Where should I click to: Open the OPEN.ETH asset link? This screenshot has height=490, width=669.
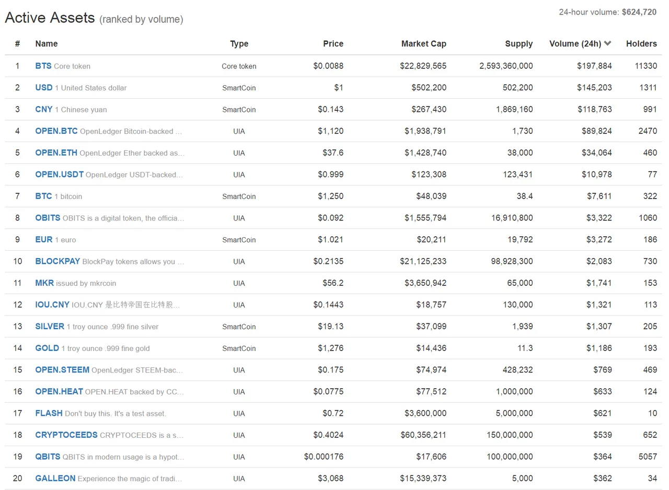point(56,153)
